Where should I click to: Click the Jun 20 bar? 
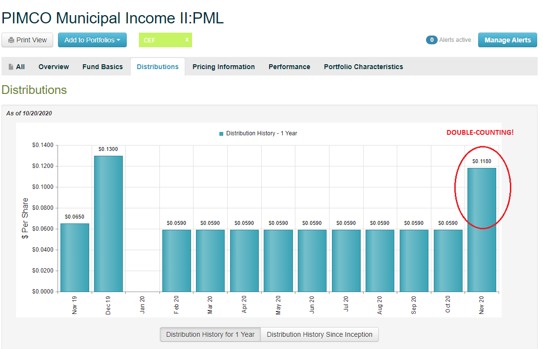pyautogui.click(x=312, y=261)
